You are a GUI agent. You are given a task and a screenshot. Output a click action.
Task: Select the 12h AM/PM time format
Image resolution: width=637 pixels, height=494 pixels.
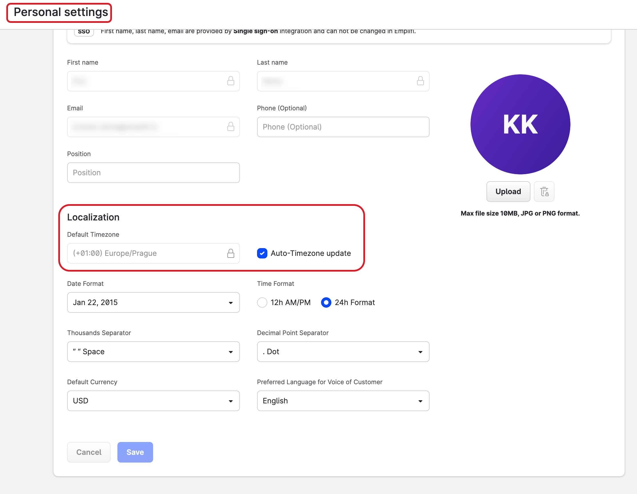(x=262, y=302)
